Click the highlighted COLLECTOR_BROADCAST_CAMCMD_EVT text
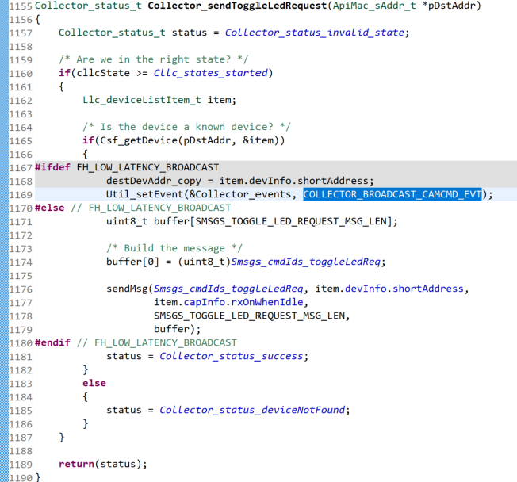517x482 pixels. (x=393, y=194)
